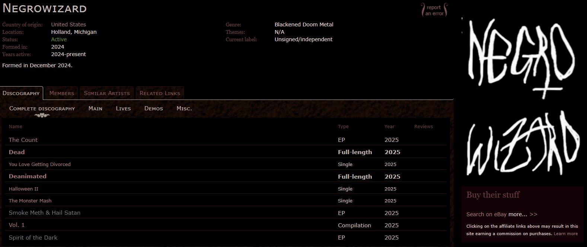
Task: Click Search on eBay link
Action: pyautogui.click(x=486, y=214)
